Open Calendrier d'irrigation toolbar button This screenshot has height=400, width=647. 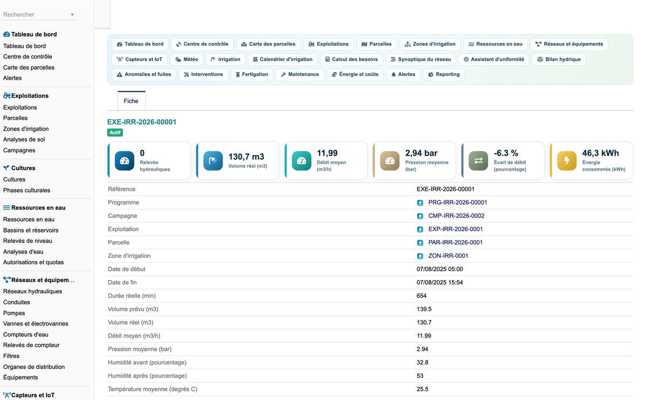pyautogui.click(x=283, y=59)
